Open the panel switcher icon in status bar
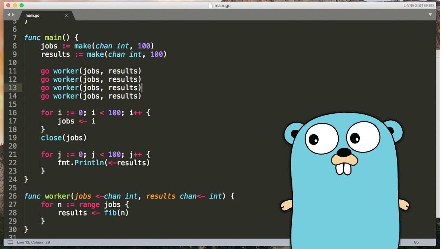 10,242
